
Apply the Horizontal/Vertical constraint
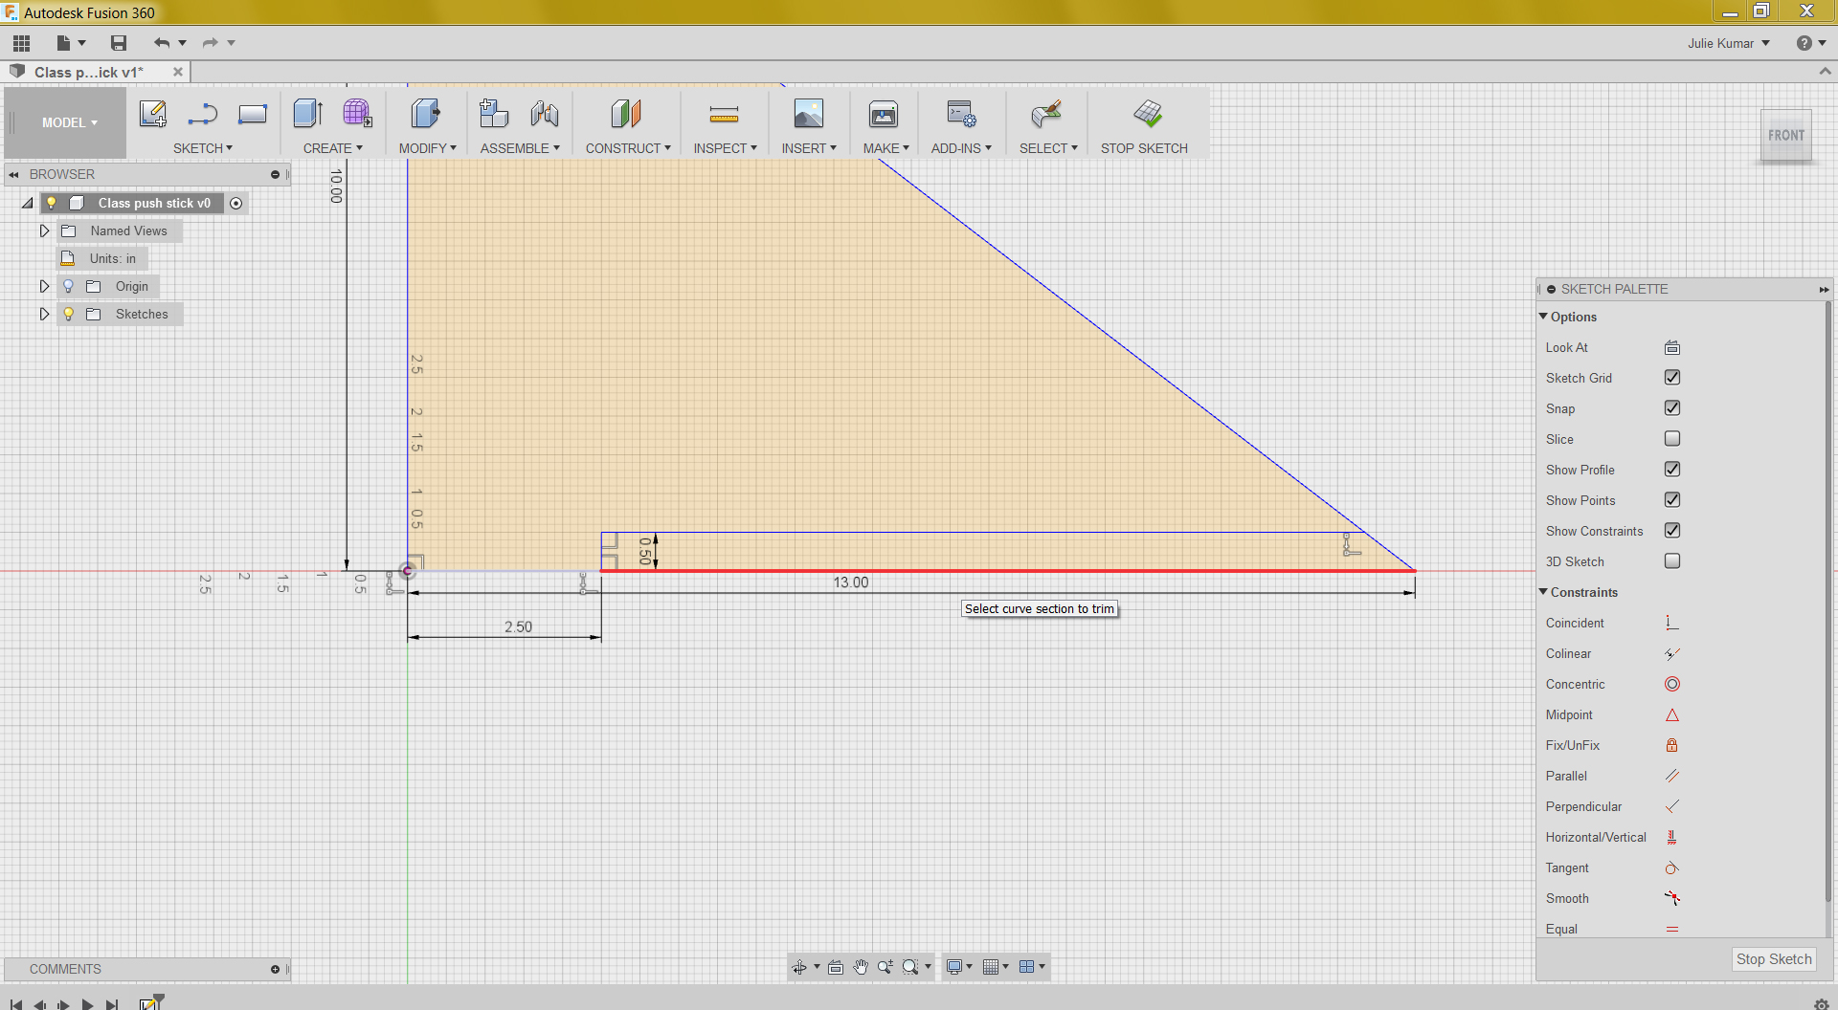point(1671,838)
